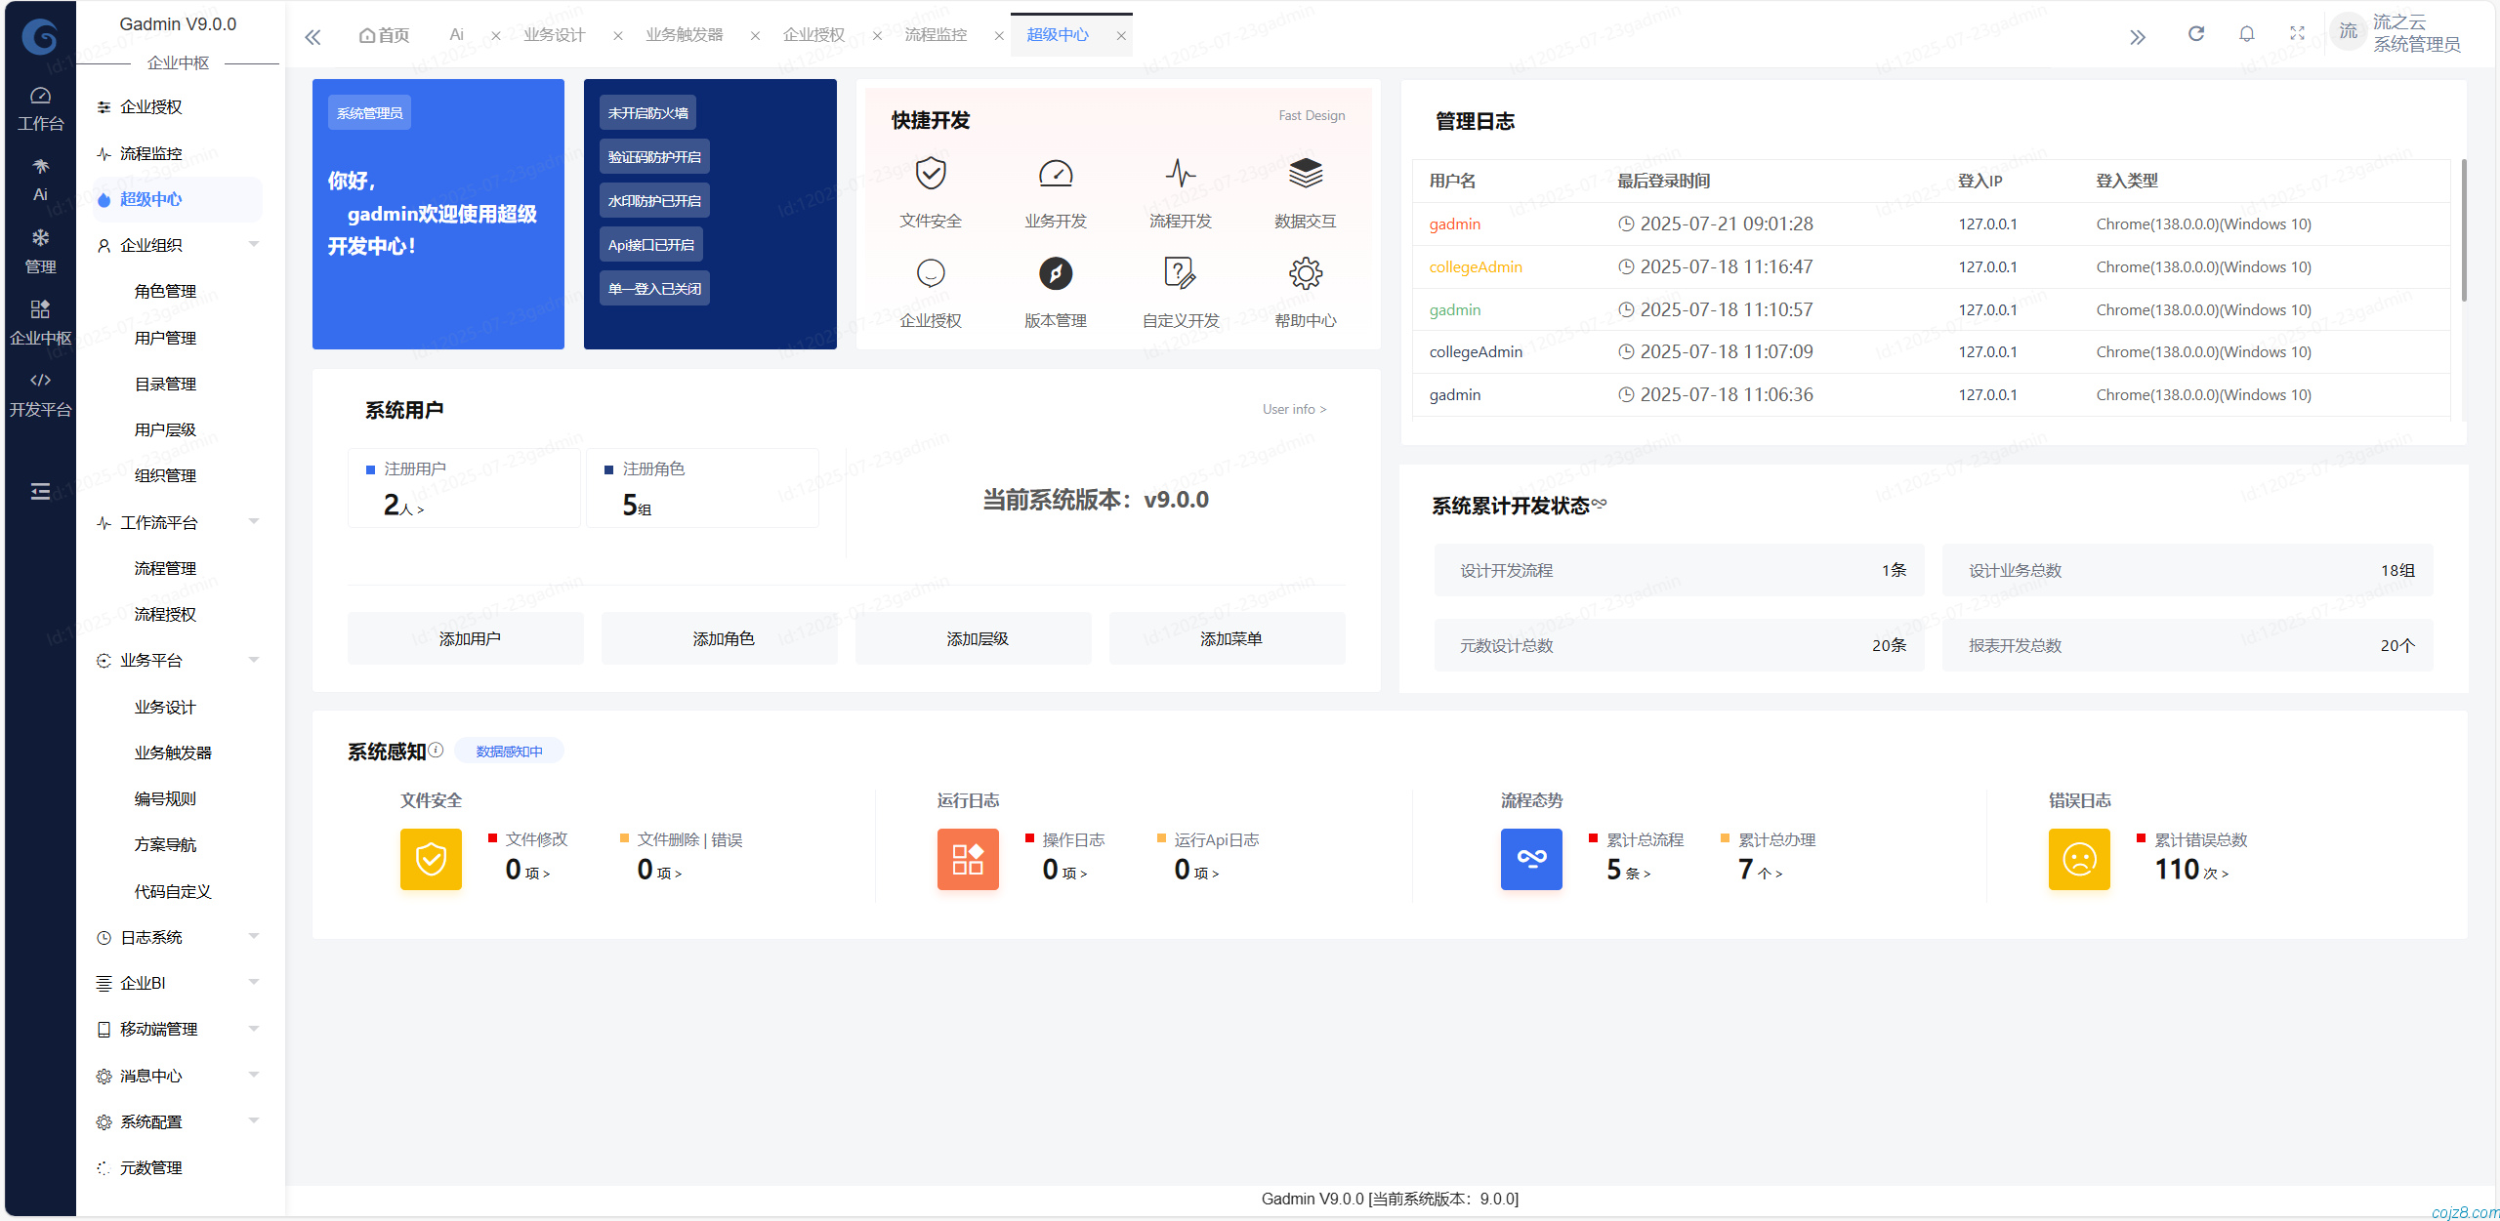Click the 添加用户 button

point(469,638)
